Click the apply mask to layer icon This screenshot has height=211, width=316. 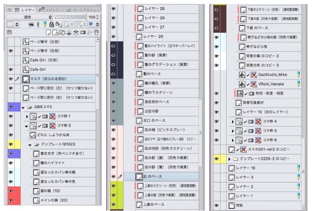(90, 32)
